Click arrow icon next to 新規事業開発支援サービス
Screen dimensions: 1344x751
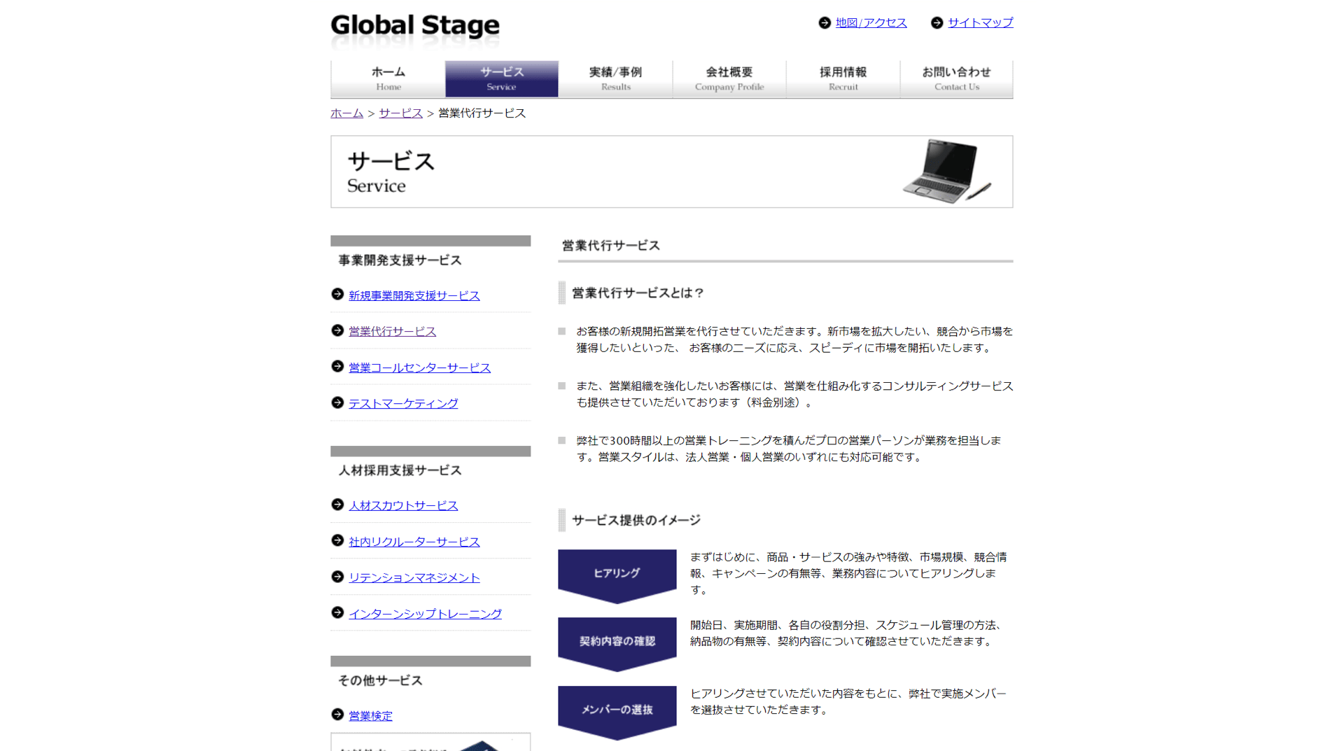coord(337,295)
